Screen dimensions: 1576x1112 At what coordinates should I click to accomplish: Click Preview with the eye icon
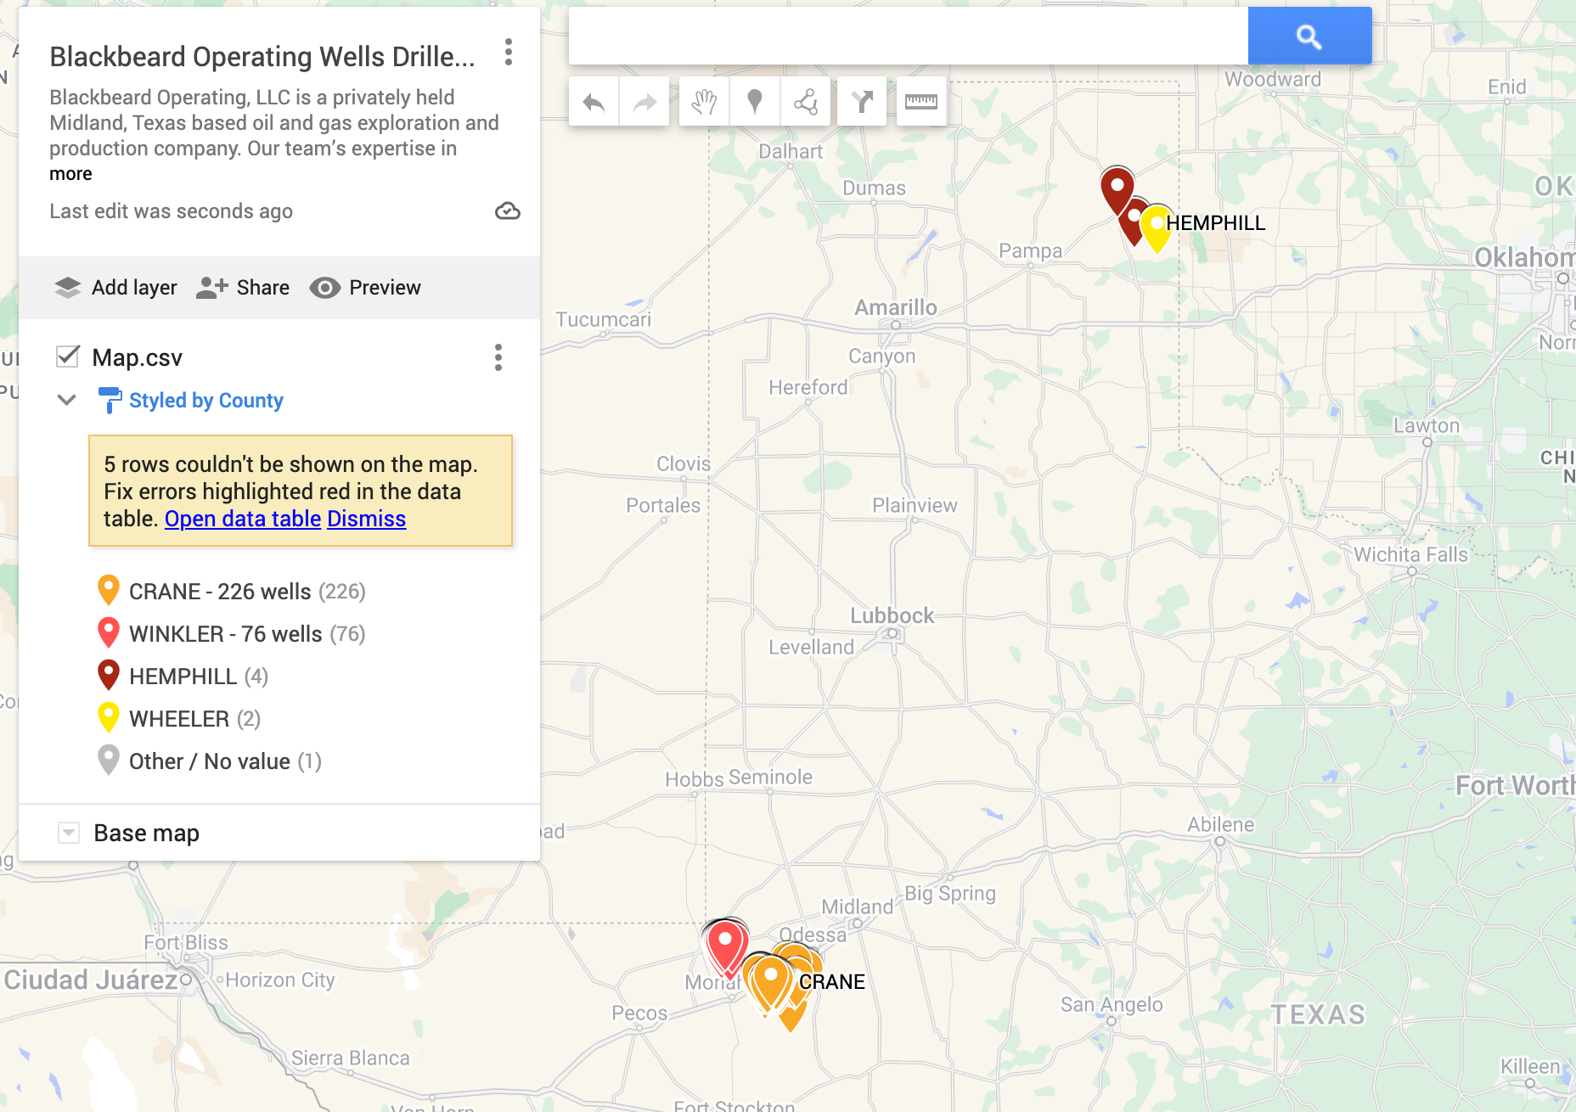pyautogui.click(x=365, y=288)
